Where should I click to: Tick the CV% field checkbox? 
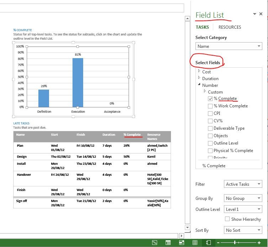[x=210, y=121]
